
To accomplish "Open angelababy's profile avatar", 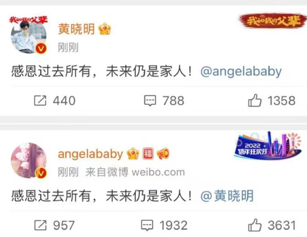I will 28,161.
